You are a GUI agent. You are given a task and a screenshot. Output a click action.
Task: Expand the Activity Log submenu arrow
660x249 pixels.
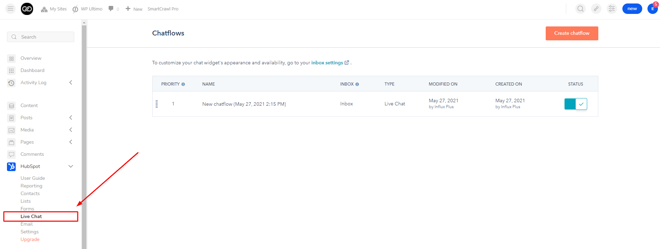click(71, 82)
